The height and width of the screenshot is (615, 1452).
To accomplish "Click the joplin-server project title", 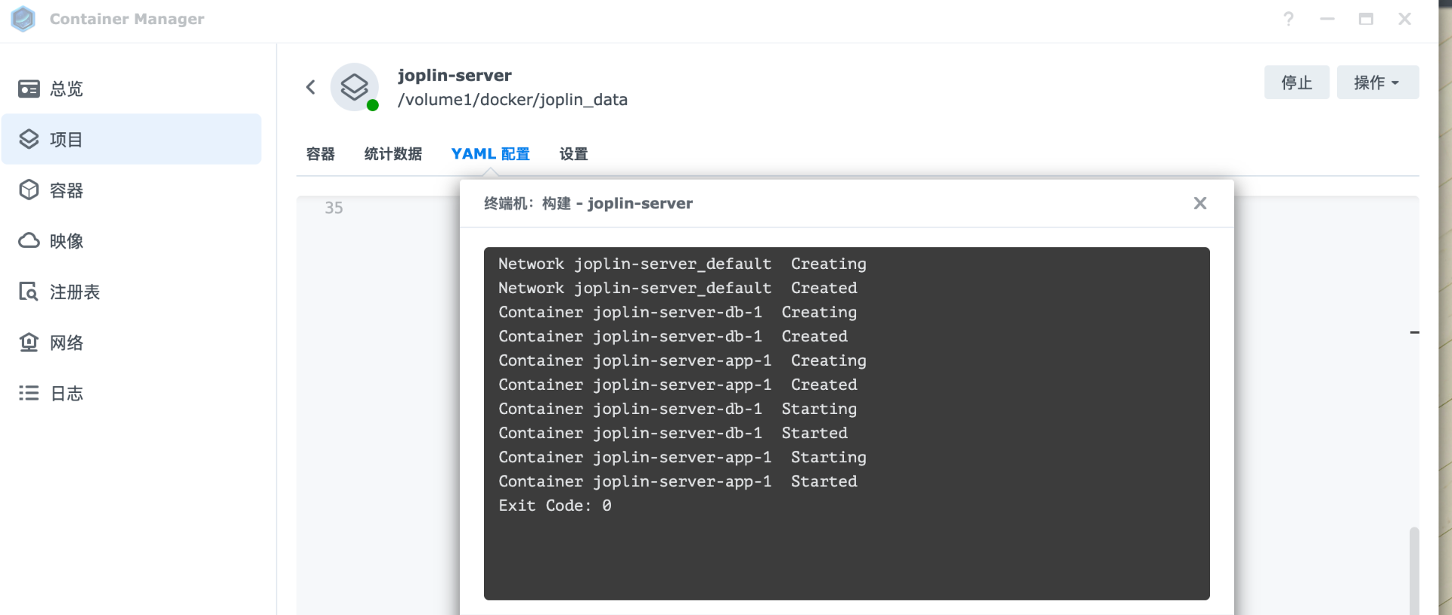I will click(455, 76).
